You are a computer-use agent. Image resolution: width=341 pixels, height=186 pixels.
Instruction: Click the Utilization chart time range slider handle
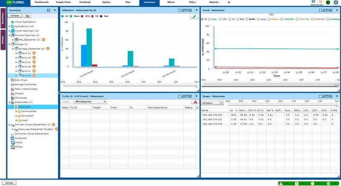(x=197, y=86)
